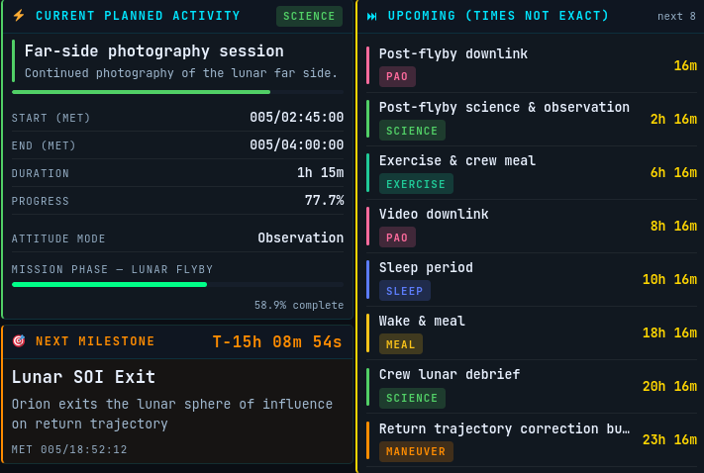Open the 'Exercise & crew meal' item
The width and height of the screenshot is (704, 473).
point(532,173)
